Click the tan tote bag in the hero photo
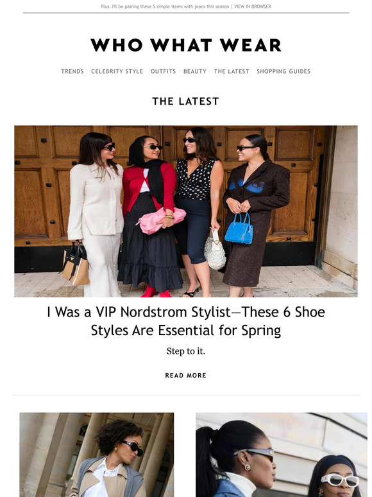 click(75, 264)
